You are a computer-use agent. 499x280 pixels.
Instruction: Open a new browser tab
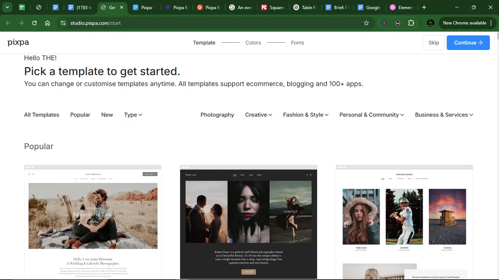(424, 7)
